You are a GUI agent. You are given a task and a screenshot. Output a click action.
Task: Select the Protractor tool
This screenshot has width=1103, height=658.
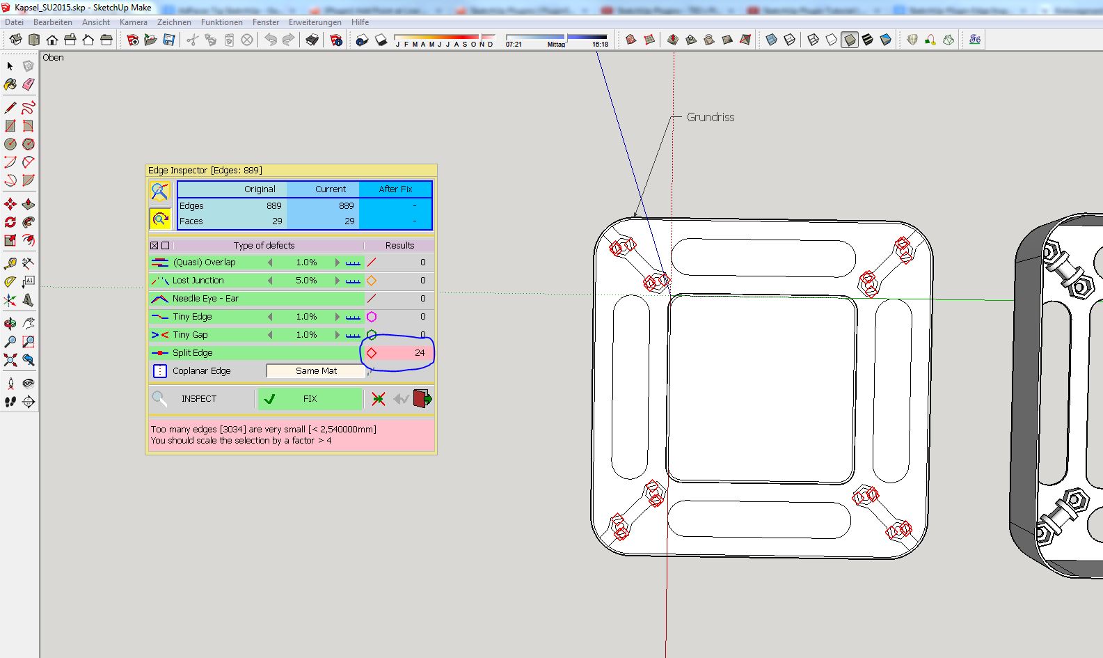[x=10, y=282]
